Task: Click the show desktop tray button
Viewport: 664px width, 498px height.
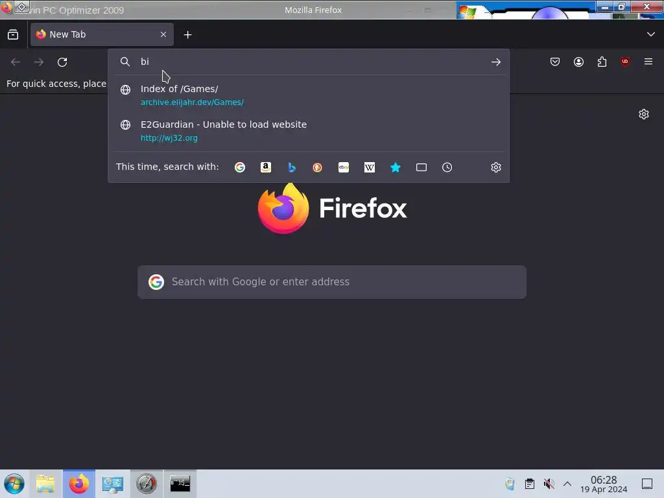Action: pos(647,484)
